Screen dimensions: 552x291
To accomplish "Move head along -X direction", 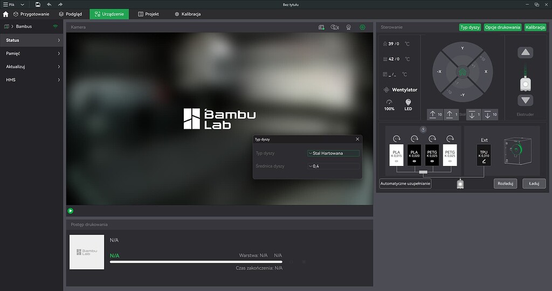I will (439, 72).
